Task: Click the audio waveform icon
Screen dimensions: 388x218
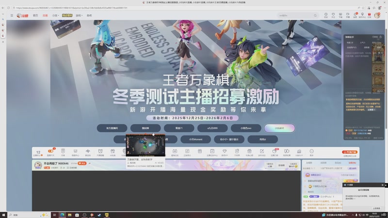Action: coord(88,152)
